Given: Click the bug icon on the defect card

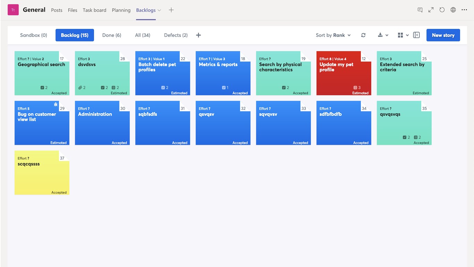Looking at the screenshot, I should tap(56, 104).
